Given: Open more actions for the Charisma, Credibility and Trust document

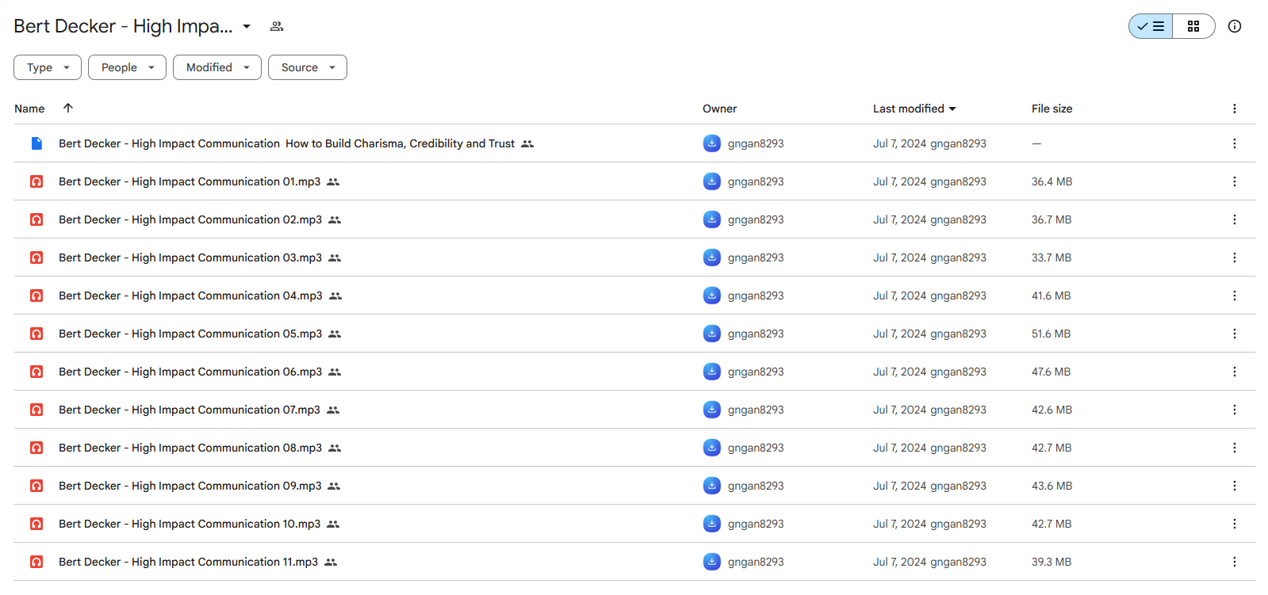Looking at the screenshot, I should [1235, 143].
